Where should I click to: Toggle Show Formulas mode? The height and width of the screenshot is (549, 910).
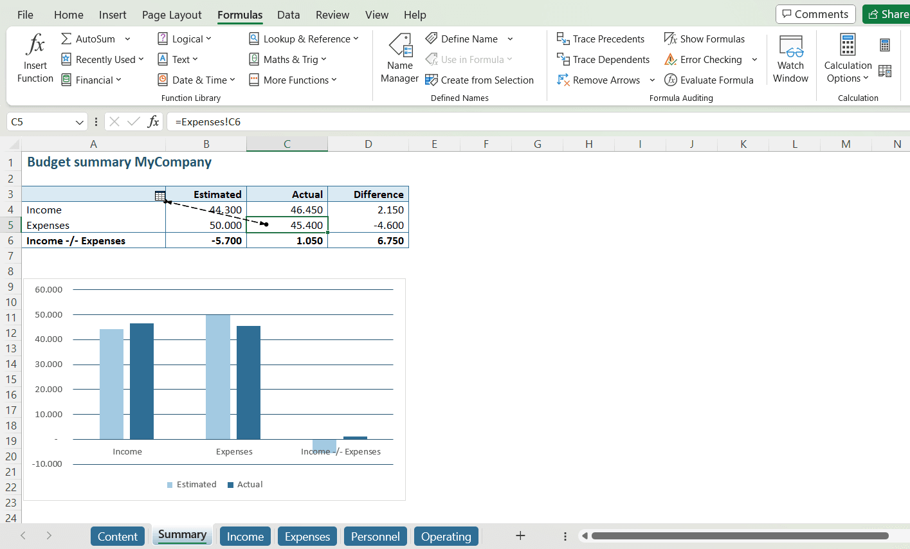[x=704, y=39]
